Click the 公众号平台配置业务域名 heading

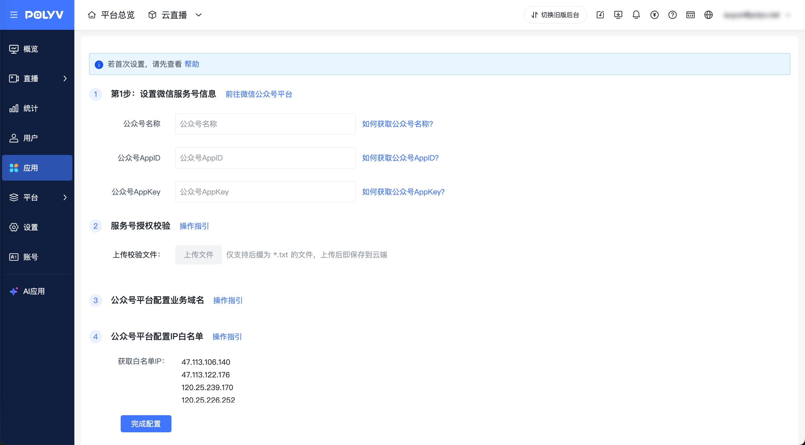click(x=158, y=300)
